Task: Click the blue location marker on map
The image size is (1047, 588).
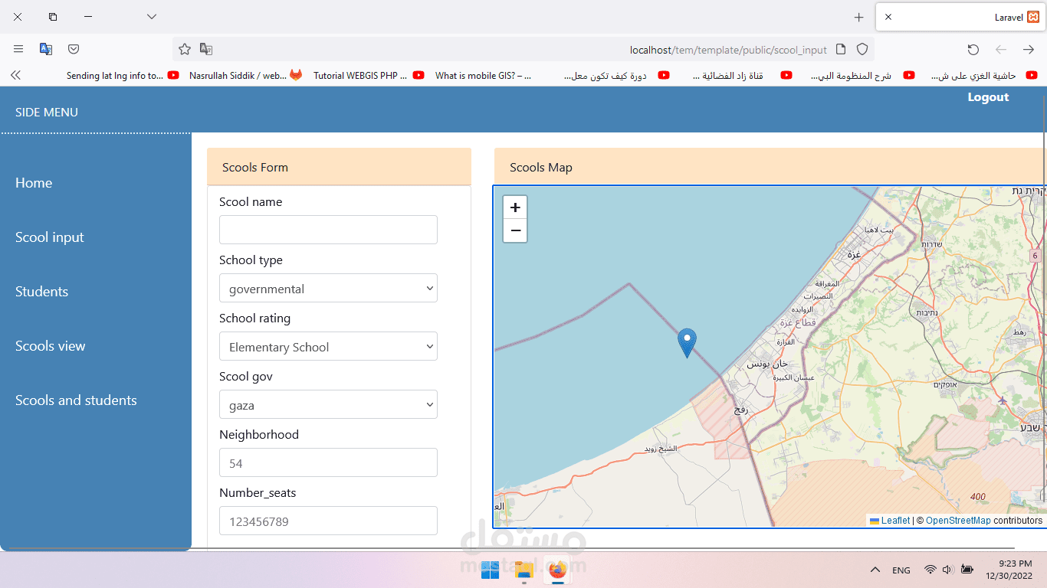Action: (x=688, y=343)
